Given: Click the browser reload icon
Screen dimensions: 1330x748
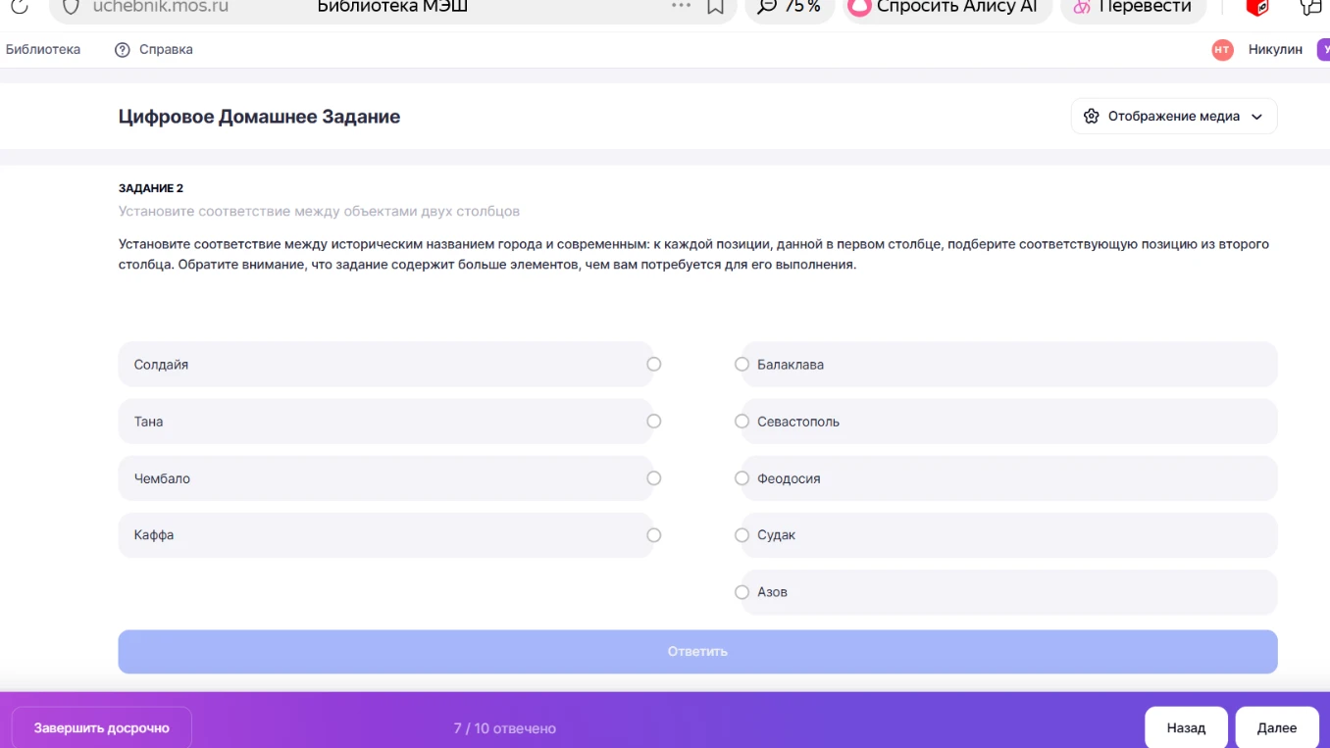Looking at the screenshot, I should pos(19,6).
